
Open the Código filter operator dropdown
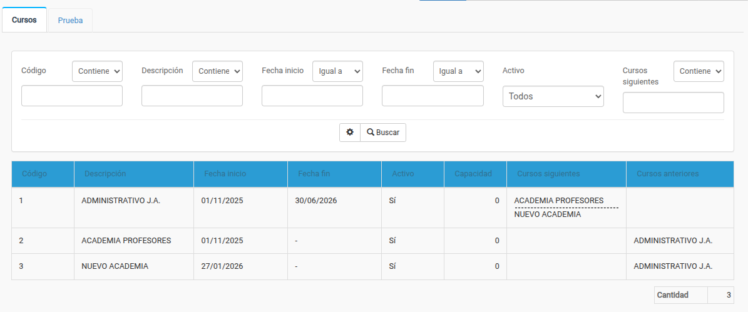[98, 71]
